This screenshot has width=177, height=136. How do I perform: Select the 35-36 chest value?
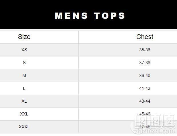pyautogui.click(x=145, y=50)
